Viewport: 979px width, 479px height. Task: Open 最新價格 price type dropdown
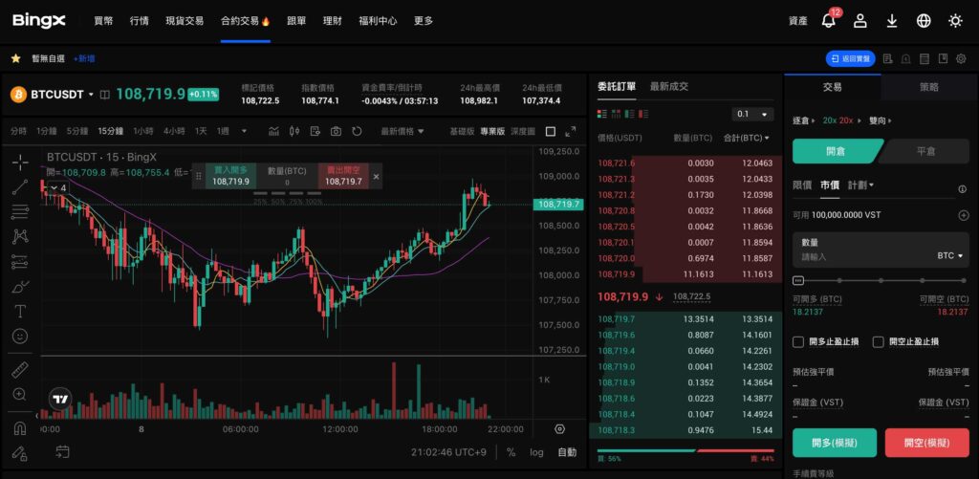[402, 131]
